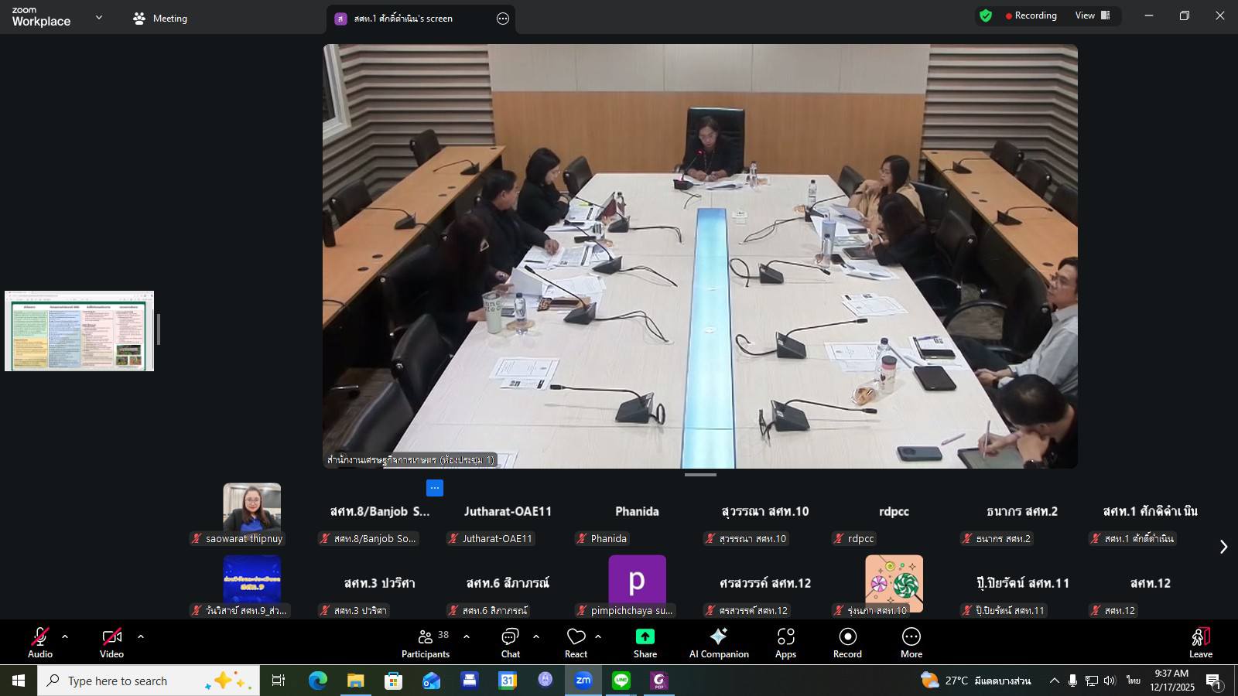Screen dimensions: 1238x696
Task: Click the encryption shield icon
Action: click(x=986, y=15)
